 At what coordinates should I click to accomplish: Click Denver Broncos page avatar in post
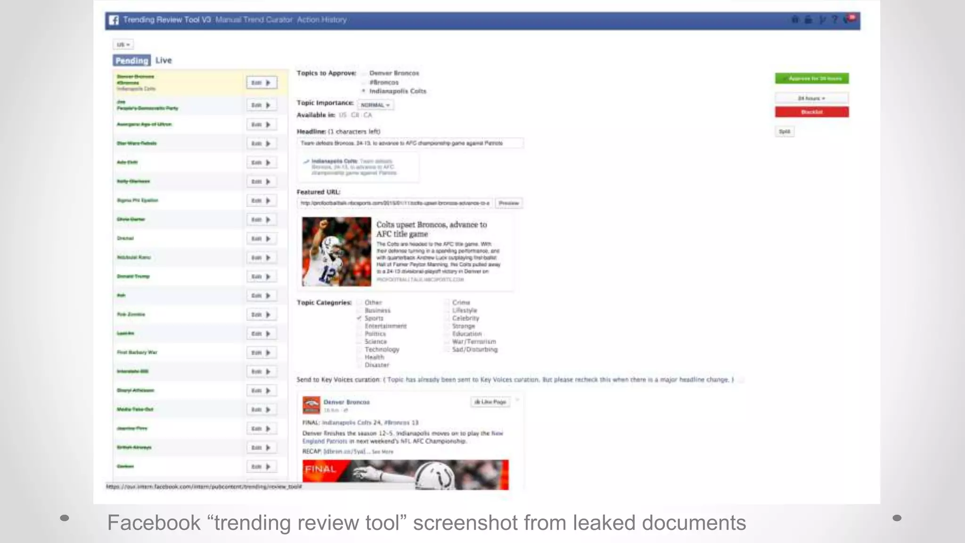311,405
